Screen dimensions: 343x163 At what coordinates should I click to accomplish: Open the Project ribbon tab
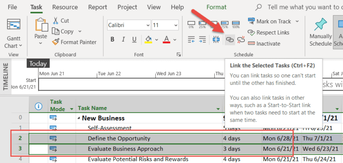(127, 7)
